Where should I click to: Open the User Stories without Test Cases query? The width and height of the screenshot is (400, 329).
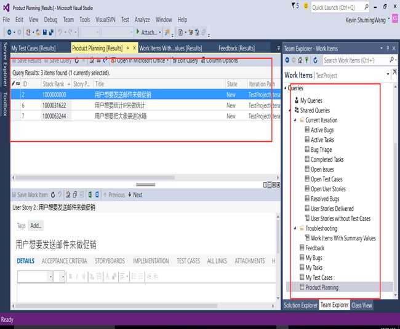point(338,218)
